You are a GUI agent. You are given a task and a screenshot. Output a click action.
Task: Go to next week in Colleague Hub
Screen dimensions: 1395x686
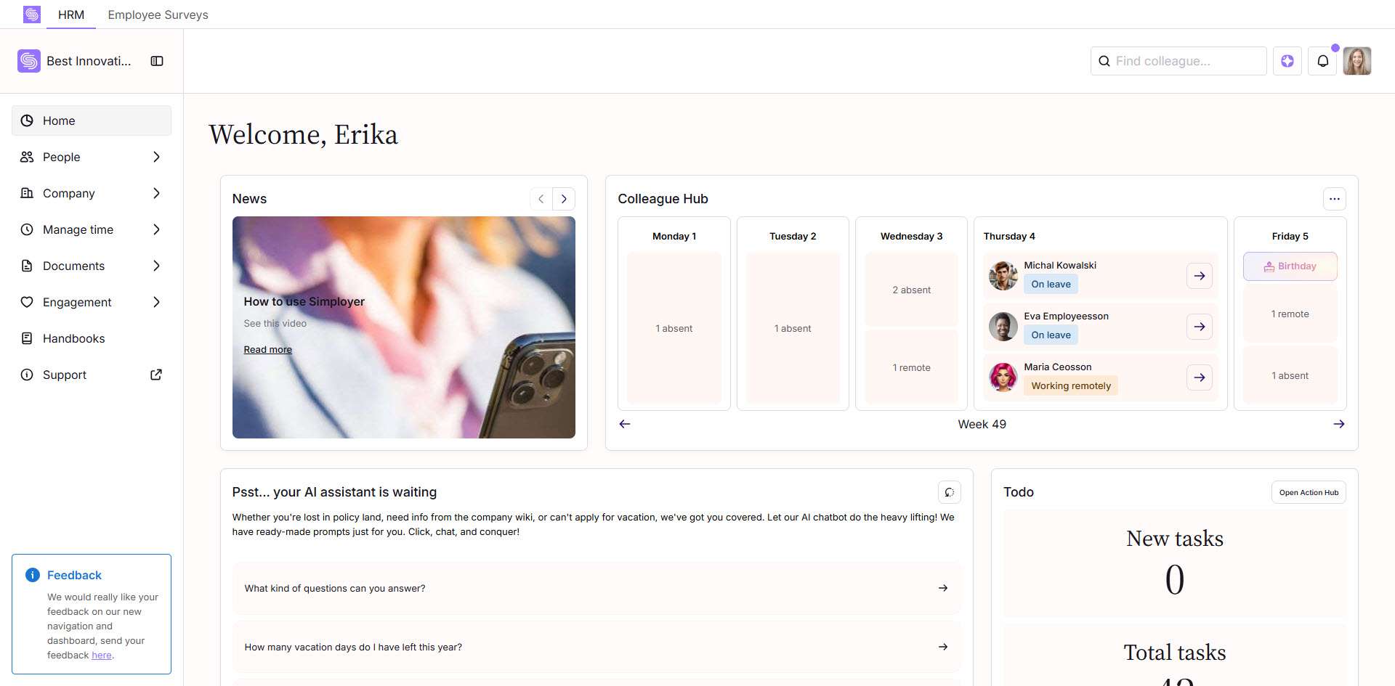1338,424
